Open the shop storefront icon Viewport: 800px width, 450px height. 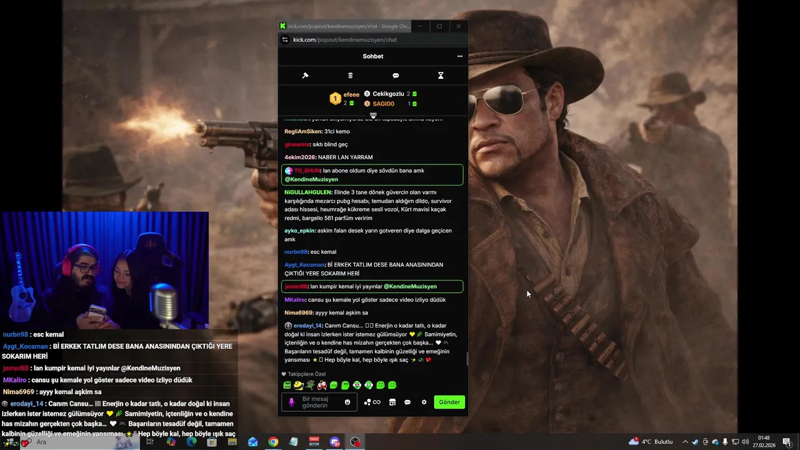point(392,402)
